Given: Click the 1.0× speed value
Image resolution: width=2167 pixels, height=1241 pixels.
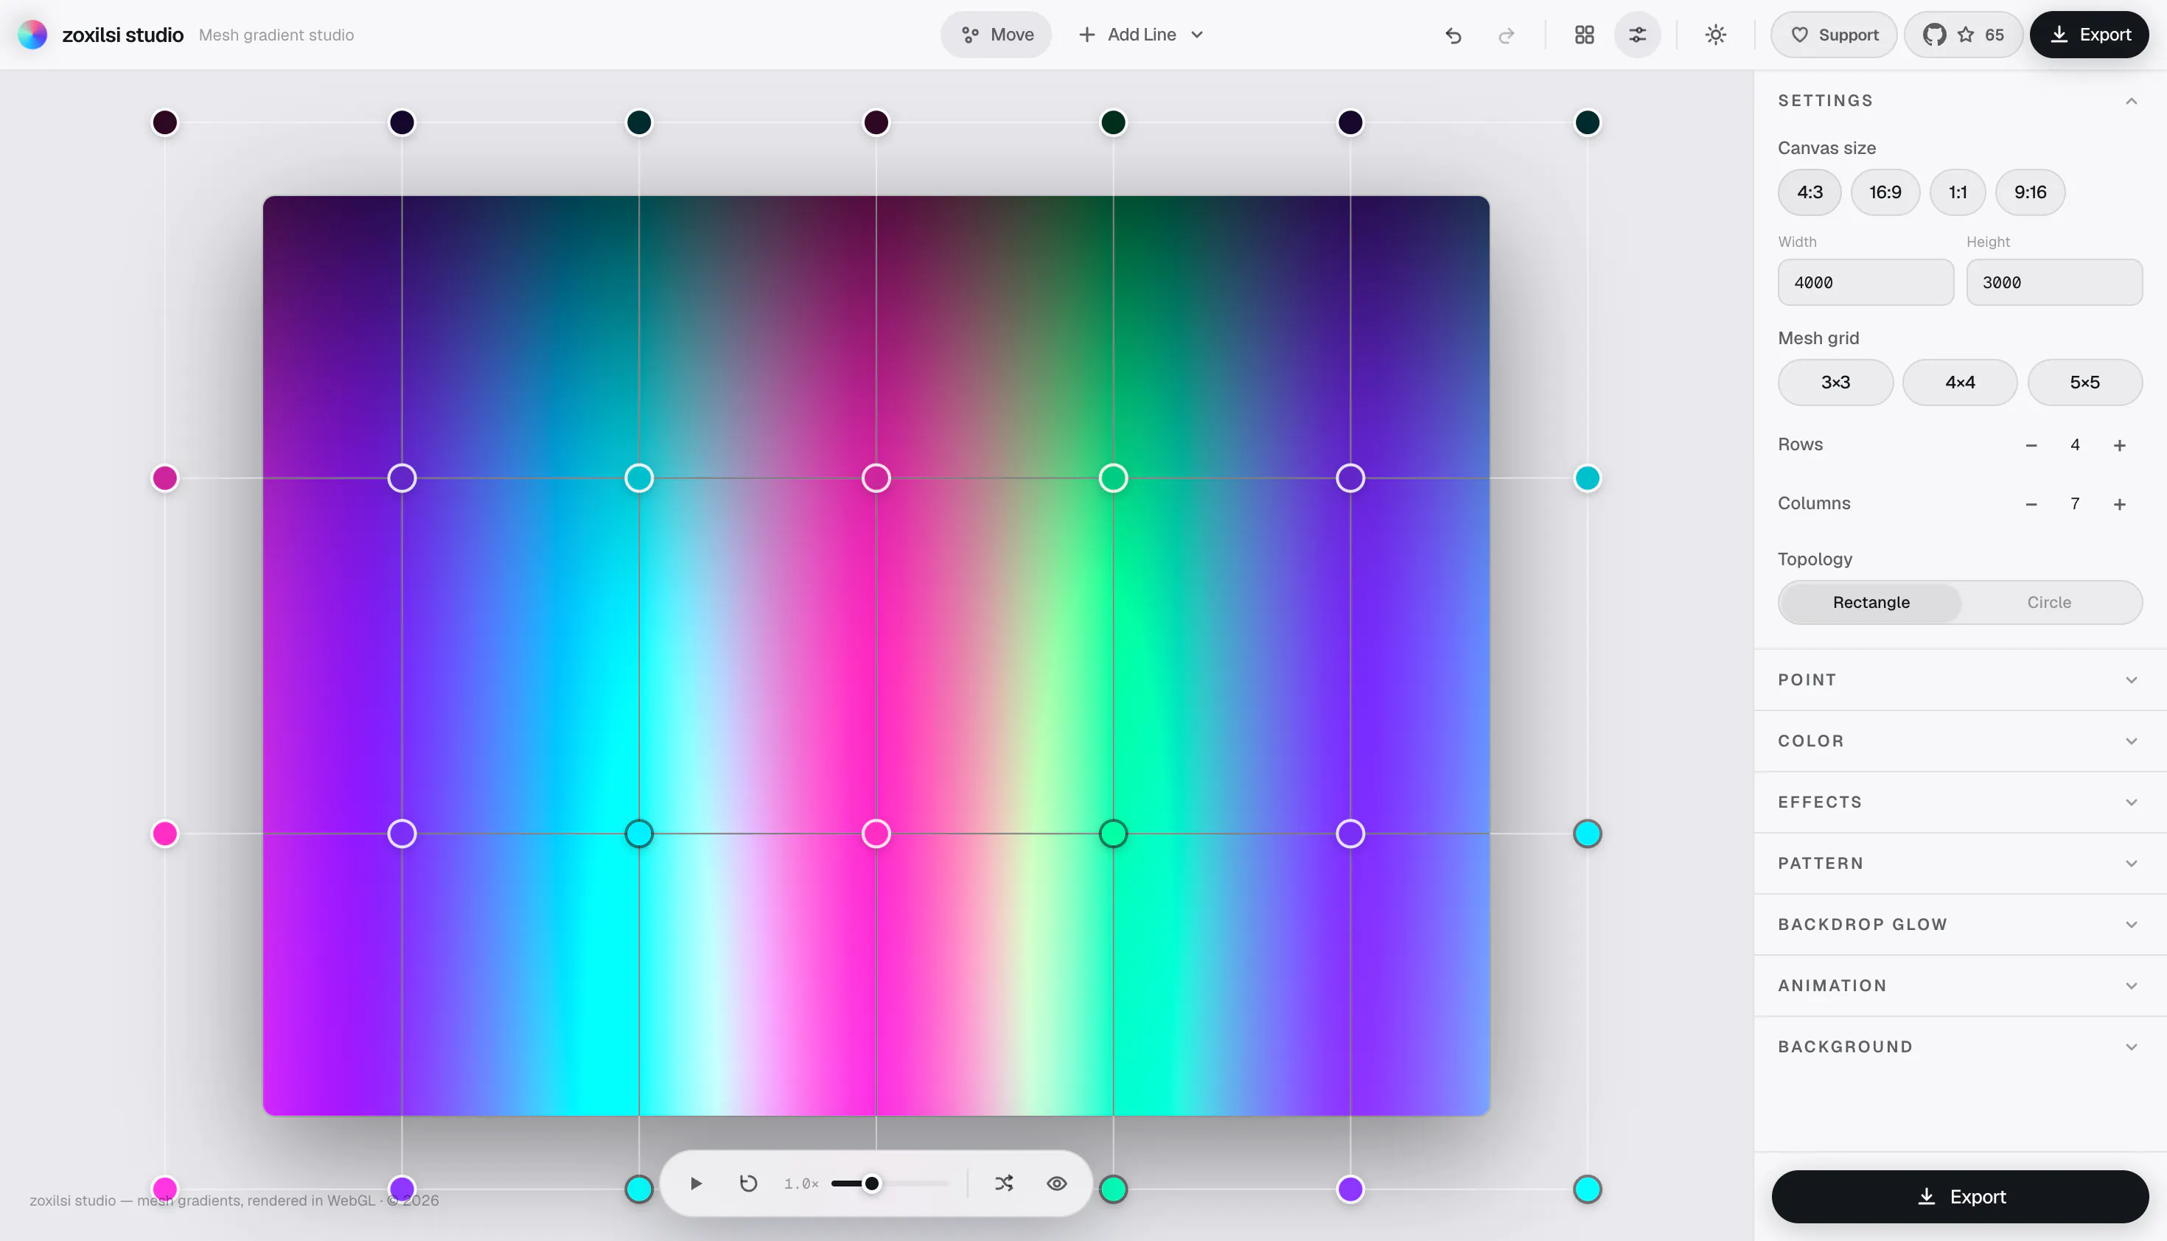Looking at the screenshot, I should (800, 1184).
